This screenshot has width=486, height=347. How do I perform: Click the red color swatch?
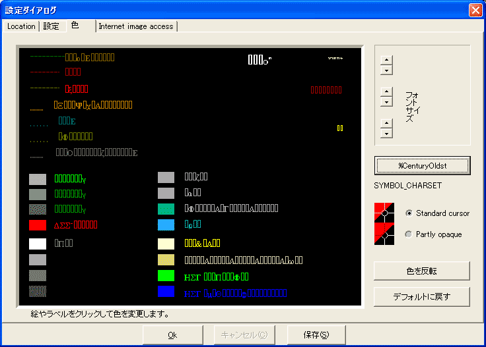tap(38, 225)
